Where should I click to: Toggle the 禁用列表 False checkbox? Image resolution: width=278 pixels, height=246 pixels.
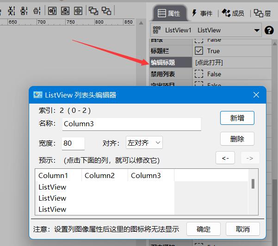pyautogui.click(x=199, y=74)
